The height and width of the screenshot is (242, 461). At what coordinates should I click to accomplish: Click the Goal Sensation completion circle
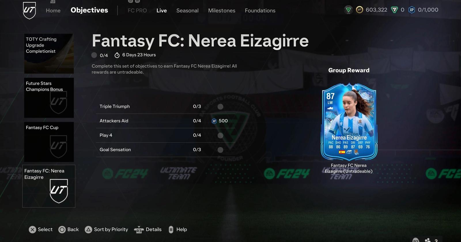click(x=220, y=150)
